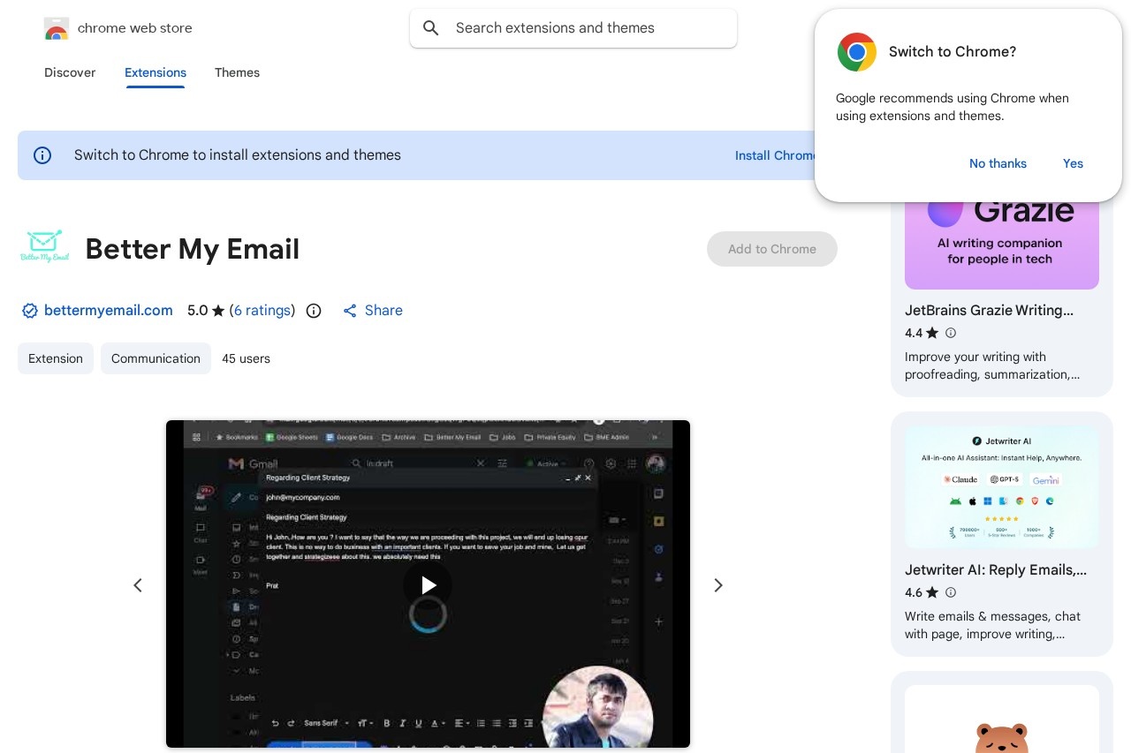The height and width of the screenshot is (753, 1131).
Task: Click Yes to switch to Chrome
Action: click(1073, 163)
